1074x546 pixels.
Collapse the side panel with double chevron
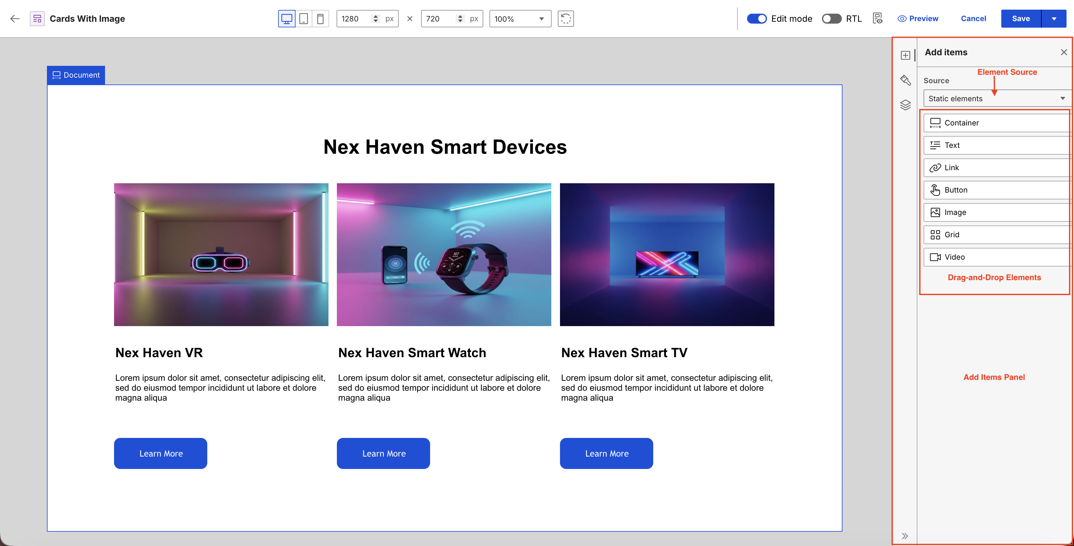click(905, 536)
